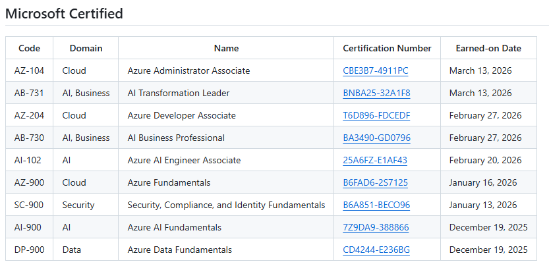
Task: Open certification link BNBA25-32A1F8
Action: [376, 93]
